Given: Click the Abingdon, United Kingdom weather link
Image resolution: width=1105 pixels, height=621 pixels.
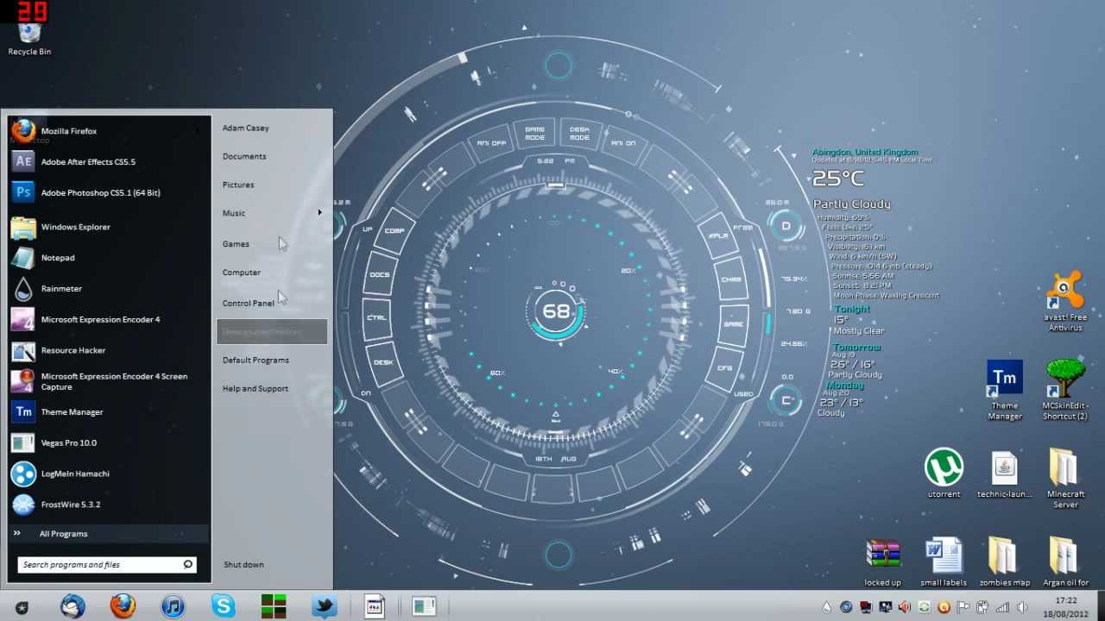Looking at the screenshot, I should point(865,152).
